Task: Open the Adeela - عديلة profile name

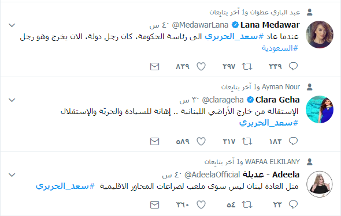Action: (x=271, y=175)
